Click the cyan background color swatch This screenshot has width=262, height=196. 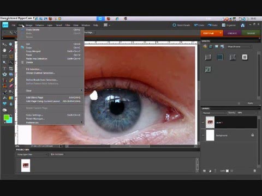tap(10, 121)
